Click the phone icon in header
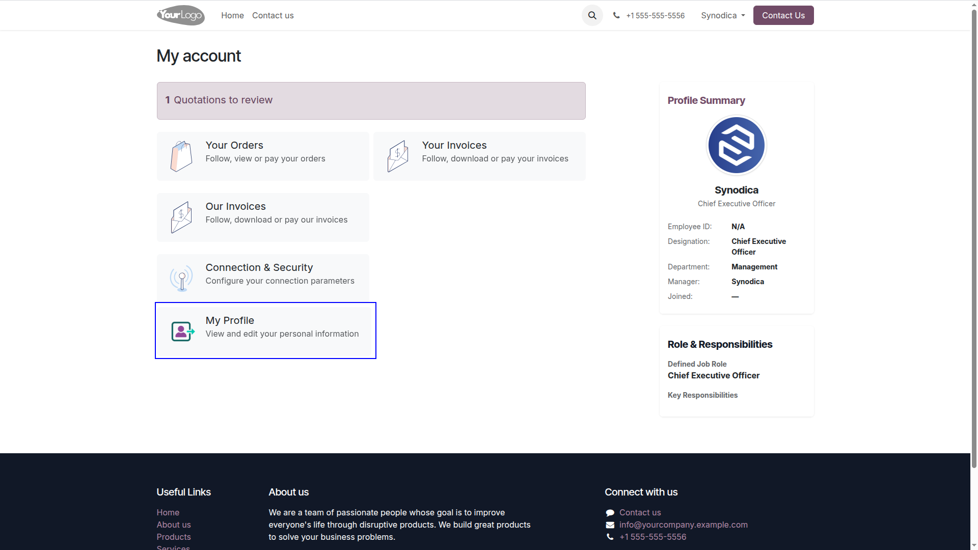The image size is (978, 550). (616, 15)
